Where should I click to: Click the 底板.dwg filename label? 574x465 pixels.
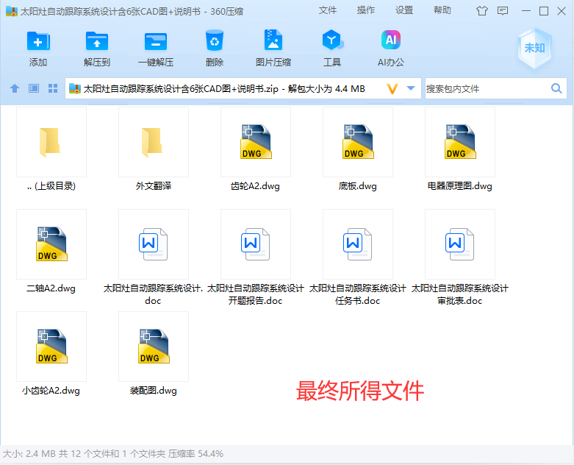coord(358,186)
